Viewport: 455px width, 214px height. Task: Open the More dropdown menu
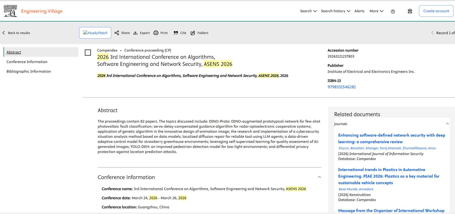pyautogui.click(x=377, y=11)
